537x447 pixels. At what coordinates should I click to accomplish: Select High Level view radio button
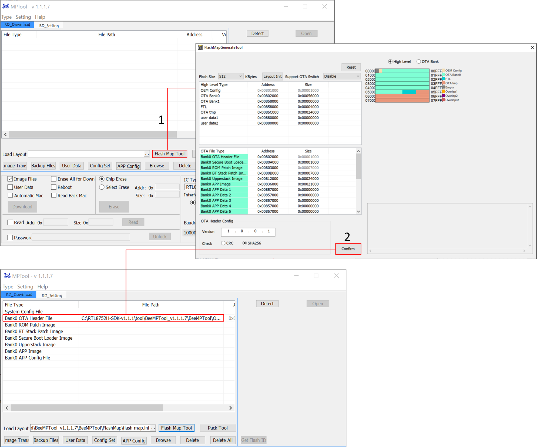(390, 62)
